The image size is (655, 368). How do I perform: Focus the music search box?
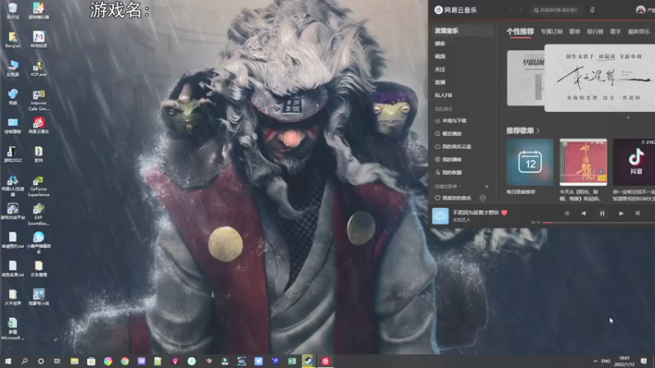click(557, 10)
